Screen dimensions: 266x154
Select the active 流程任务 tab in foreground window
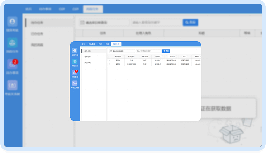click(x=116, y=44)
